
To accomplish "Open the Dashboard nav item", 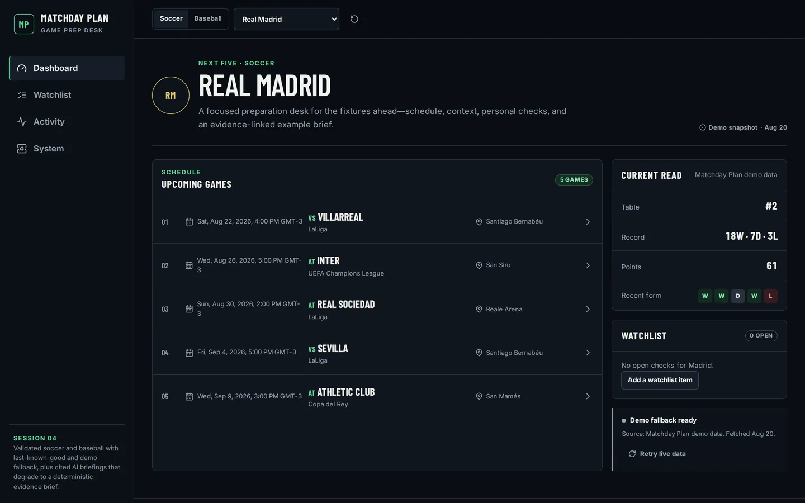I will pyautogui.click(x=67, y=68).
